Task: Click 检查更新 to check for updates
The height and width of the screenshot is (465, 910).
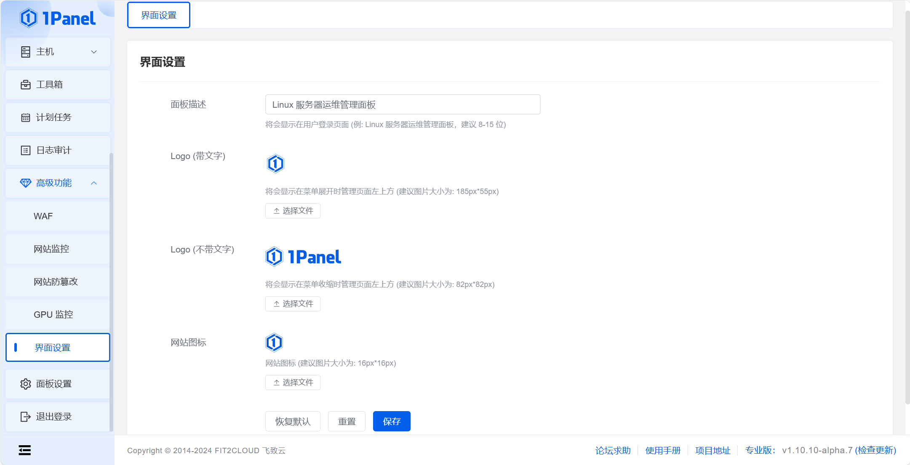Action: (875, 451)
